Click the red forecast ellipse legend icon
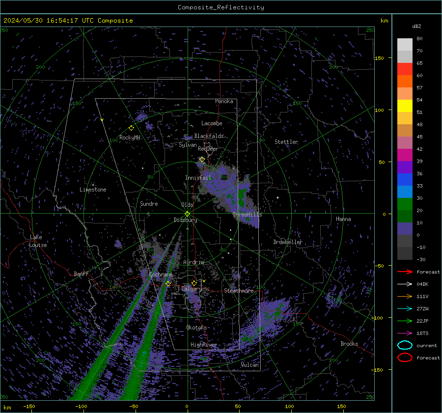Screen dimensions: 442x413 coord(405,358)
